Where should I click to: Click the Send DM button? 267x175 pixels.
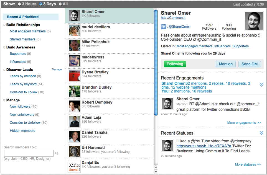pos(250,64)
